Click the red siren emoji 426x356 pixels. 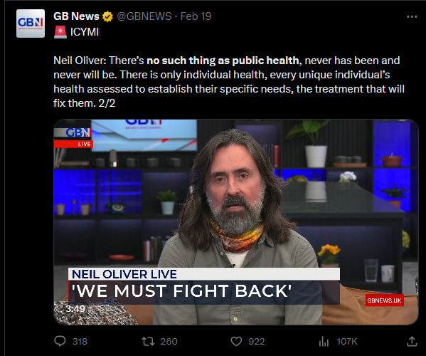[x=60, y=32]
